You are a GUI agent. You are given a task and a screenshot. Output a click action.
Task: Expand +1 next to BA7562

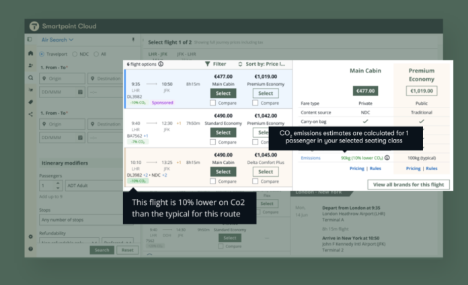pos(146,136)
